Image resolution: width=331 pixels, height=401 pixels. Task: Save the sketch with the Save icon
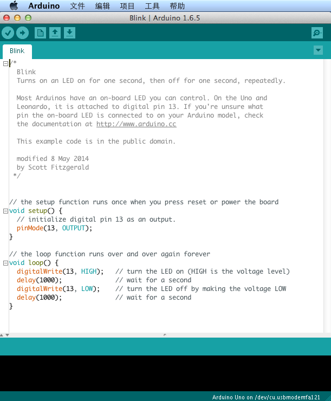tap(69, 33)
